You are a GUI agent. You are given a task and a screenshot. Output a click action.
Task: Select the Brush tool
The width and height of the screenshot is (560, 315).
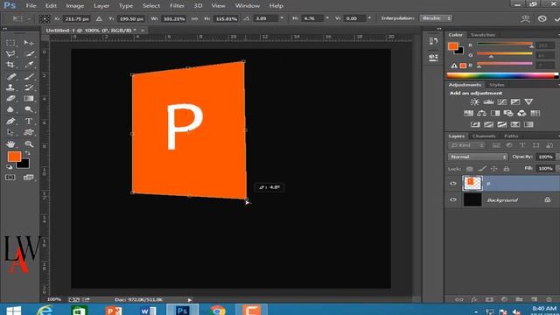(29, 76)
